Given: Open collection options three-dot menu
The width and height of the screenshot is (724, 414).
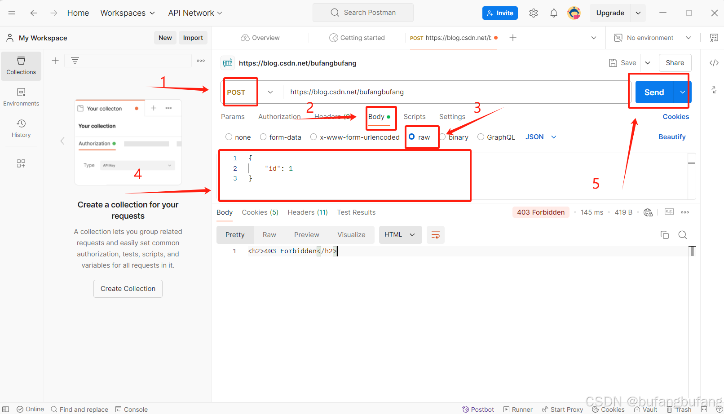Looking at the screenshot, I should [201, 61].
